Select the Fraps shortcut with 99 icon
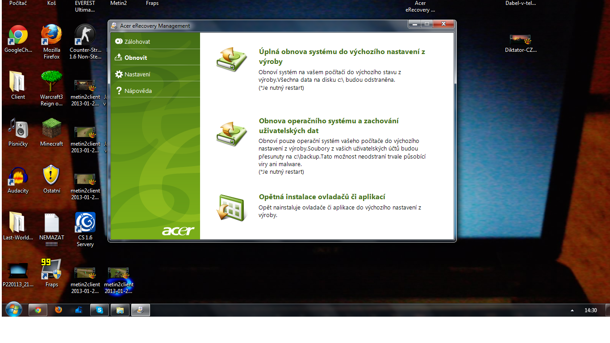This screenshot has width=610, height=343. (x=51, y=273)
